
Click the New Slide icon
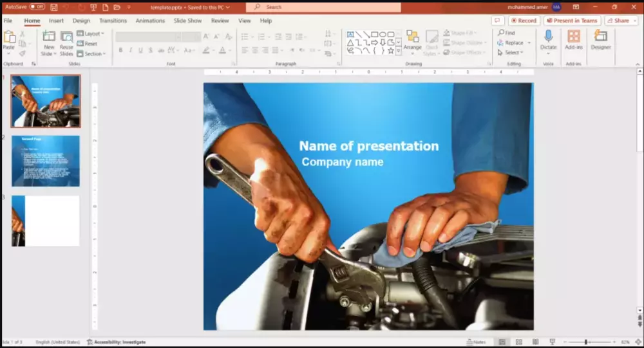[49, 37]
